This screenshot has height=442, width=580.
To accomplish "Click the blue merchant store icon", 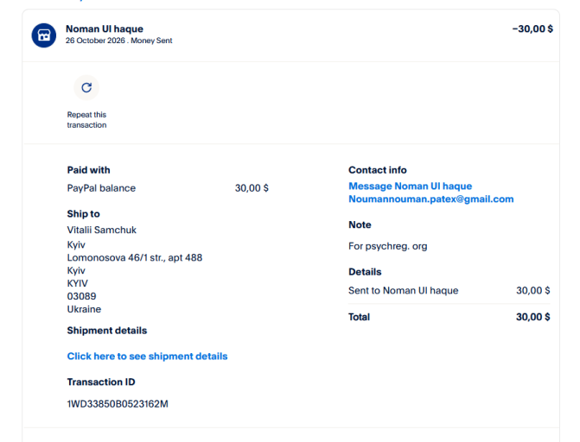I will tap(43, 35).
